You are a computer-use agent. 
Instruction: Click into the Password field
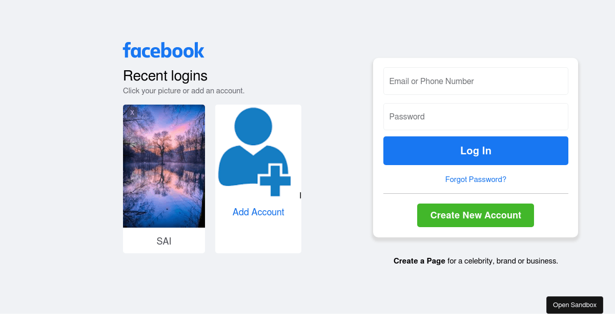tap(476, 116)
